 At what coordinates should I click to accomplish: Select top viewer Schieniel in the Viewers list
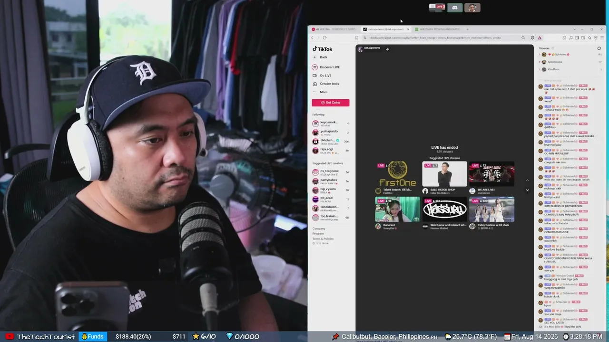[570, 55]
